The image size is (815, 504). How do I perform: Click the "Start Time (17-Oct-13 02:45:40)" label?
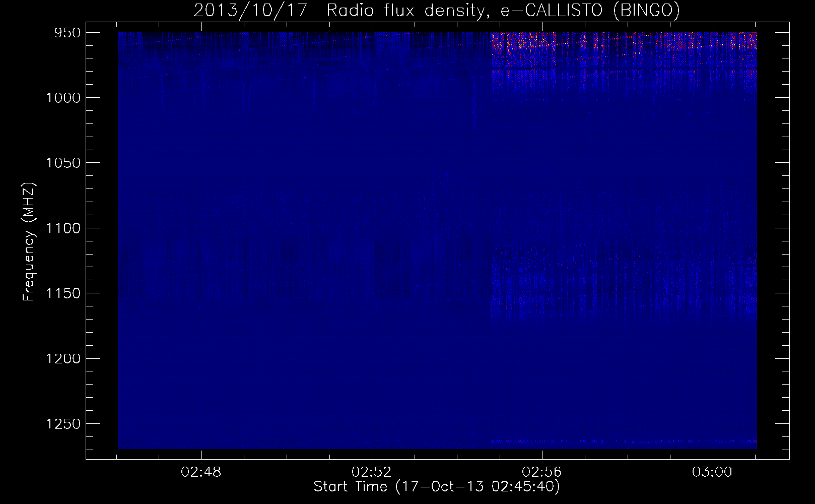point(437,487)
